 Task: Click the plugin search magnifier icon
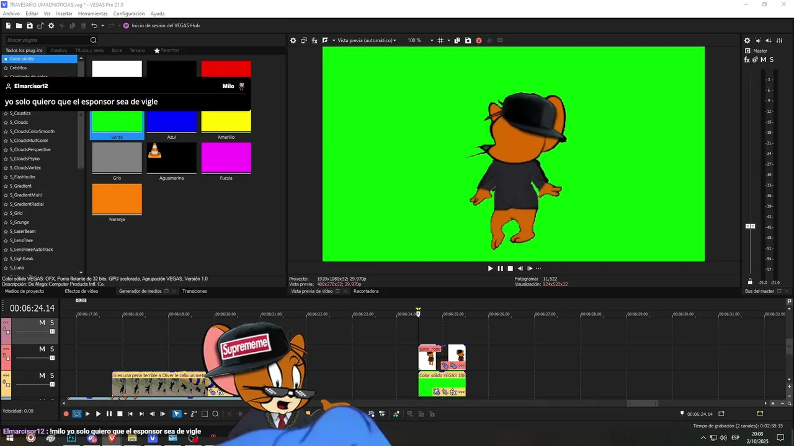[x=94, y=40]
